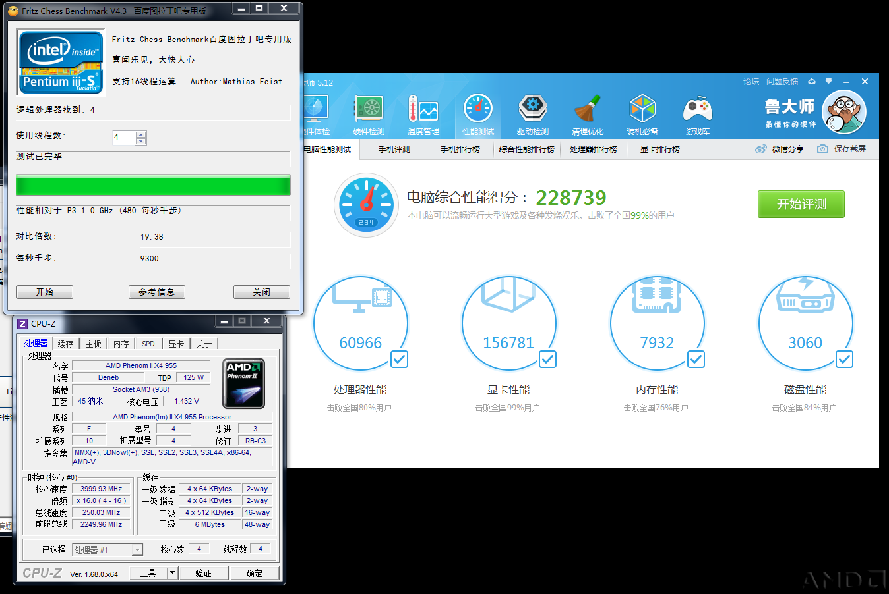Click 参考信息 button in Fritz Benchmark
Screen dimensions: 889x594
[157, 292]
